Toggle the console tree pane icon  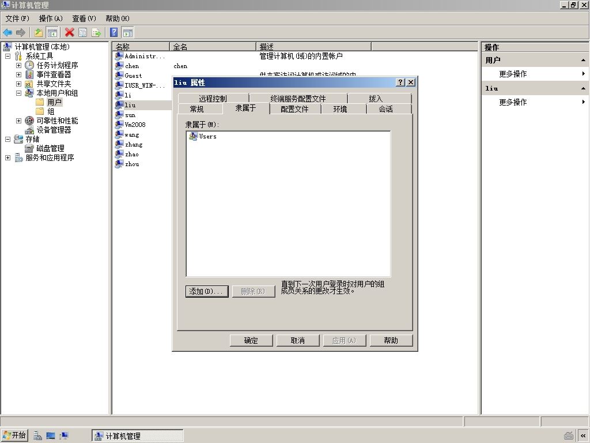coord(52,33)
